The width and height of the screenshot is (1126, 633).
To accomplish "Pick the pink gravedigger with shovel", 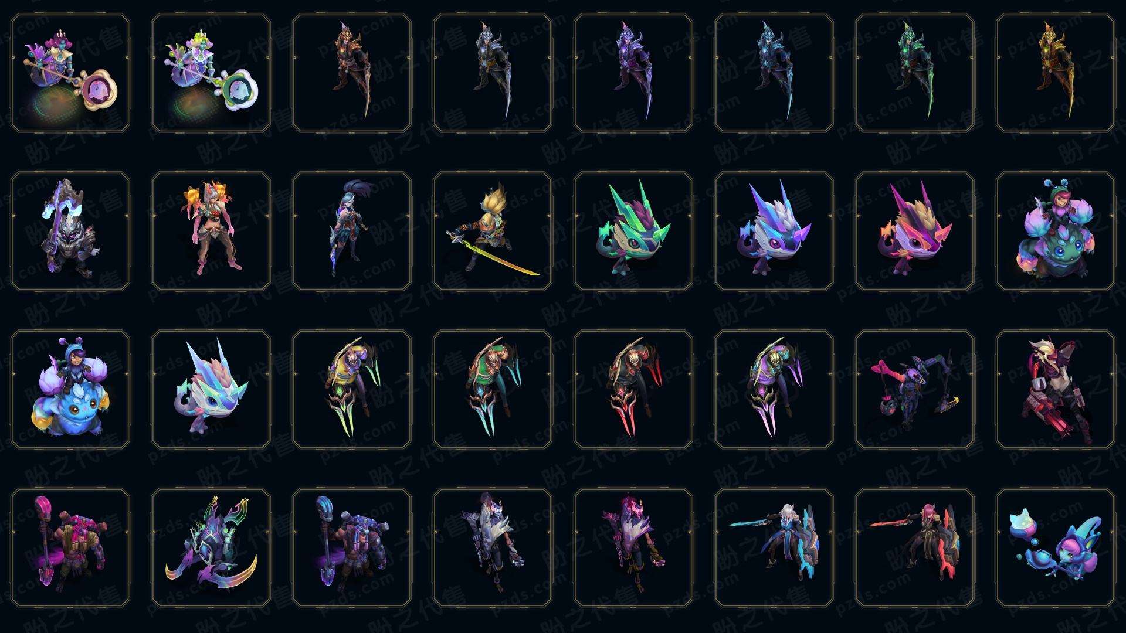I will click(70, 547).
